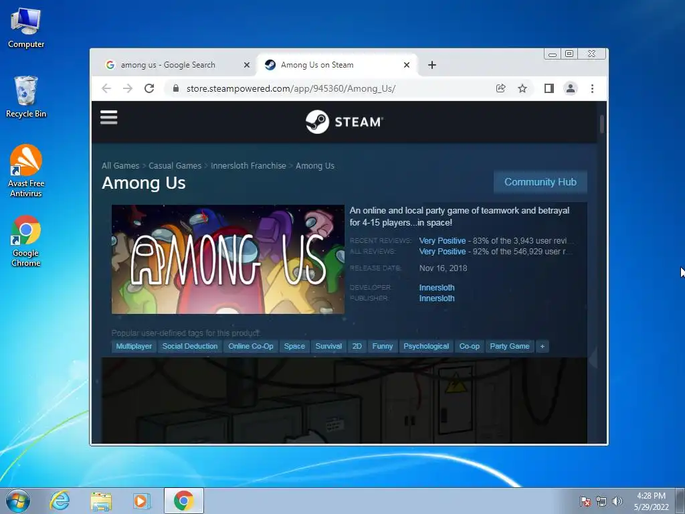
Task: Click the game screenshot preview area
Action: point(345,400)
